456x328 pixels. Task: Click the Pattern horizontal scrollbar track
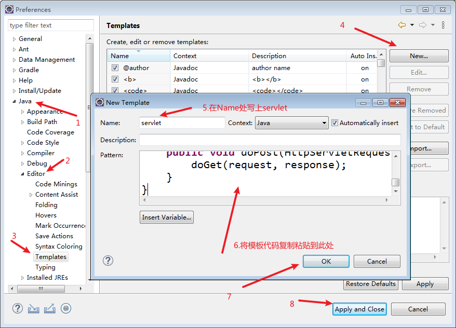[x=265, y=200]
